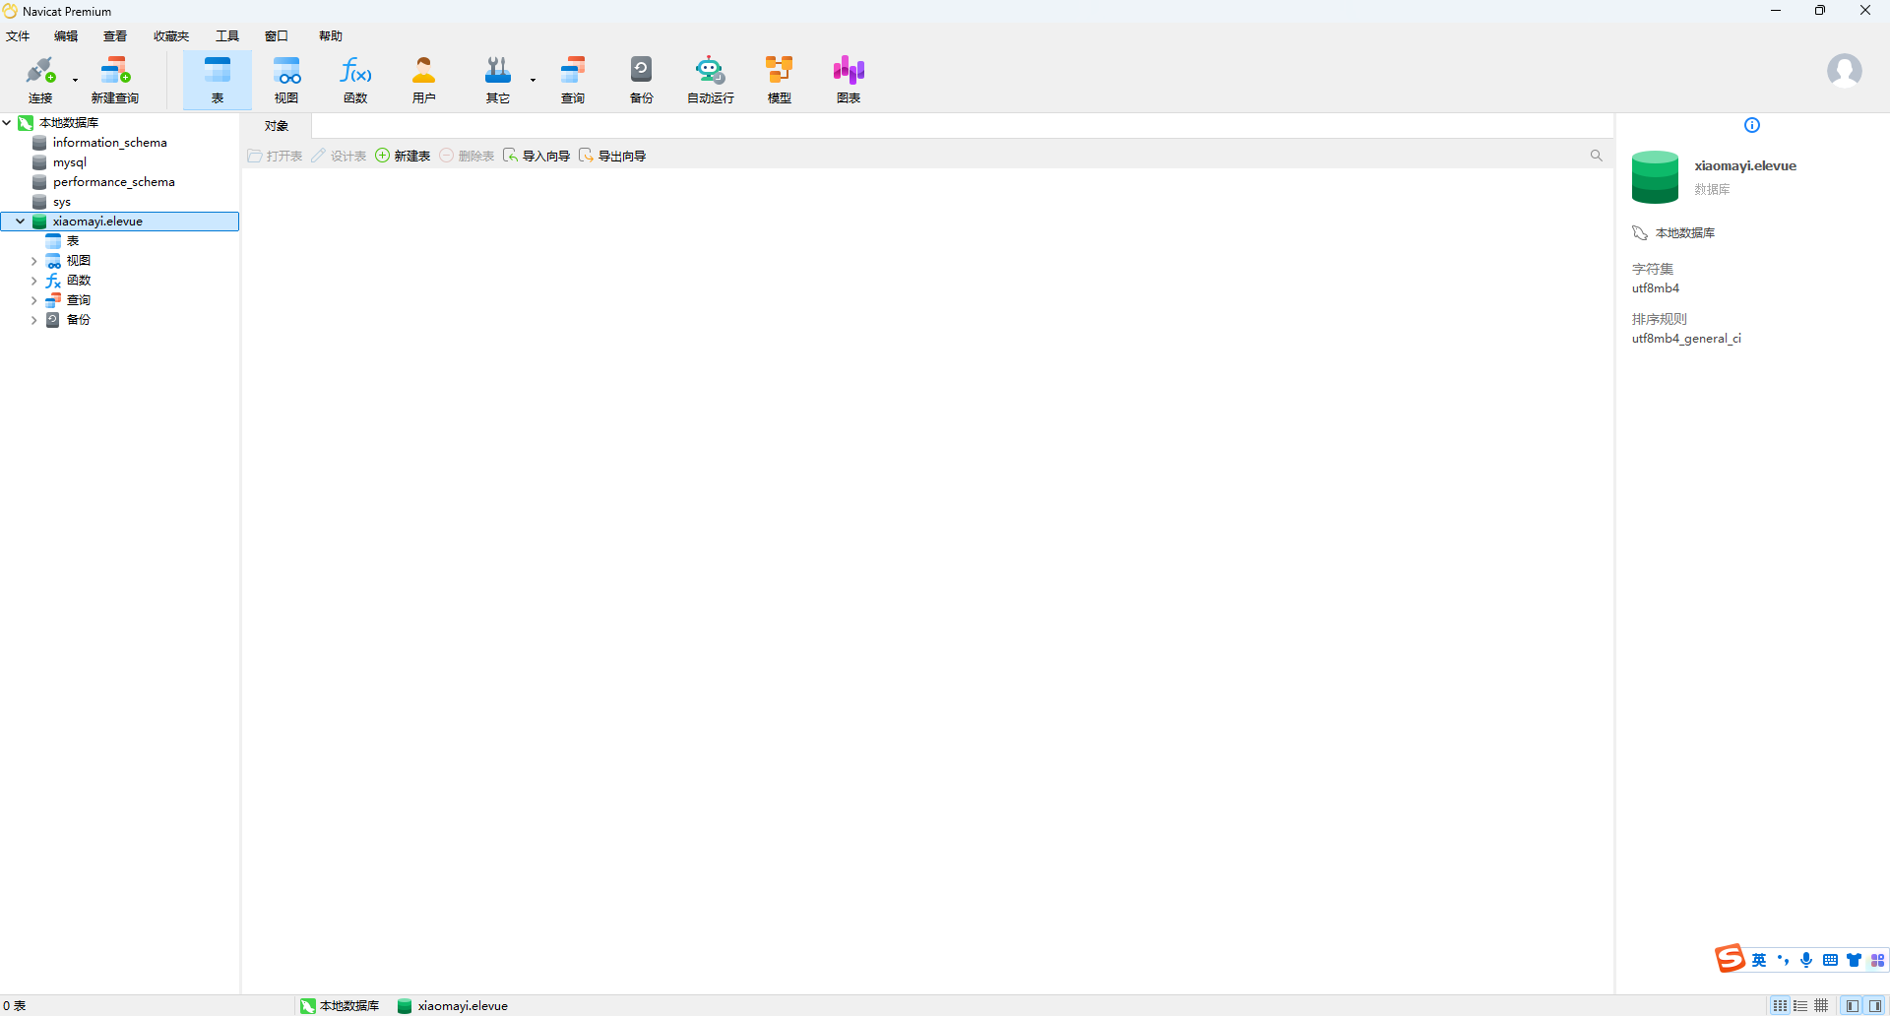
Task: Switch to detail grid view in status bar
Action: 1821,1006
